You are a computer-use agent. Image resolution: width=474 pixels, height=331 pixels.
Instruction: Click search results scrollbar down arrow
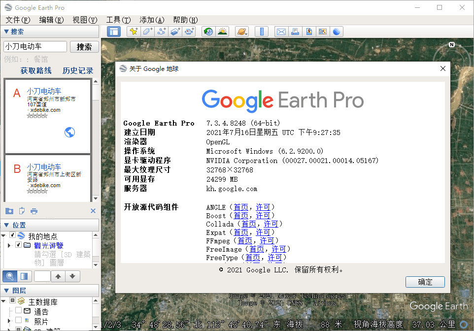[96, 199]
